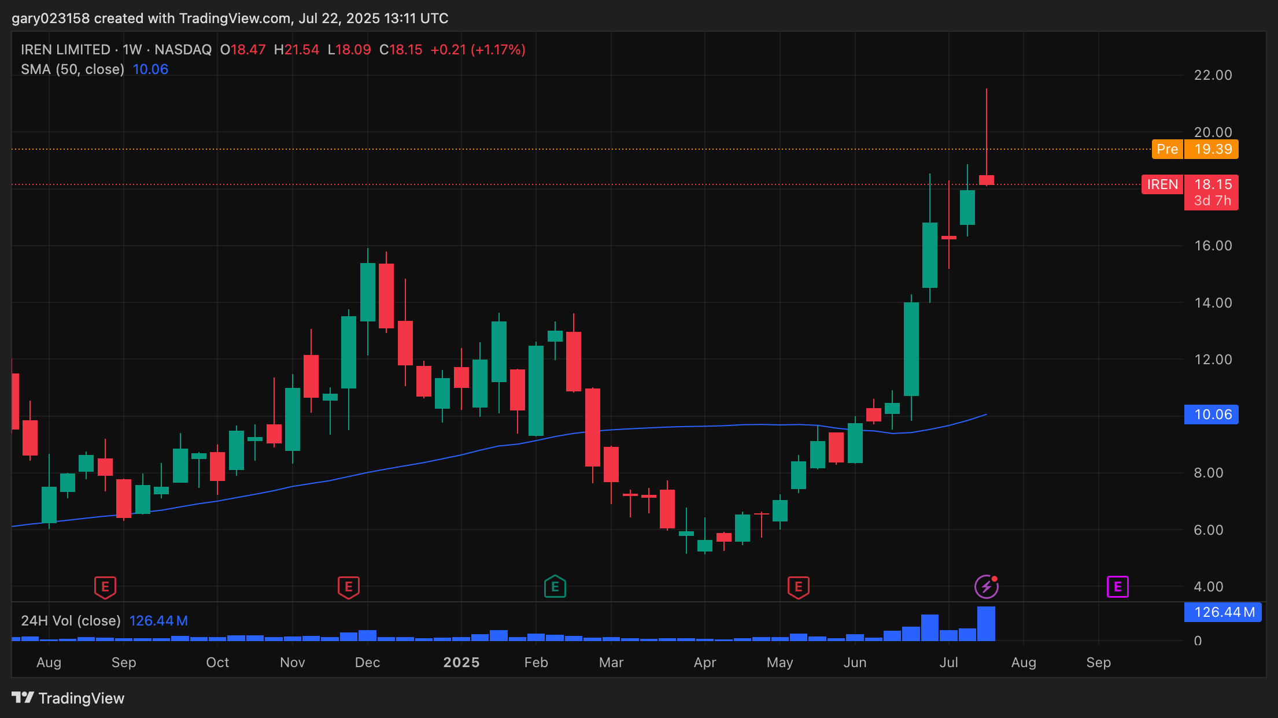
Task: Click the chart attribution text at the top
Action: click(230, 18)
